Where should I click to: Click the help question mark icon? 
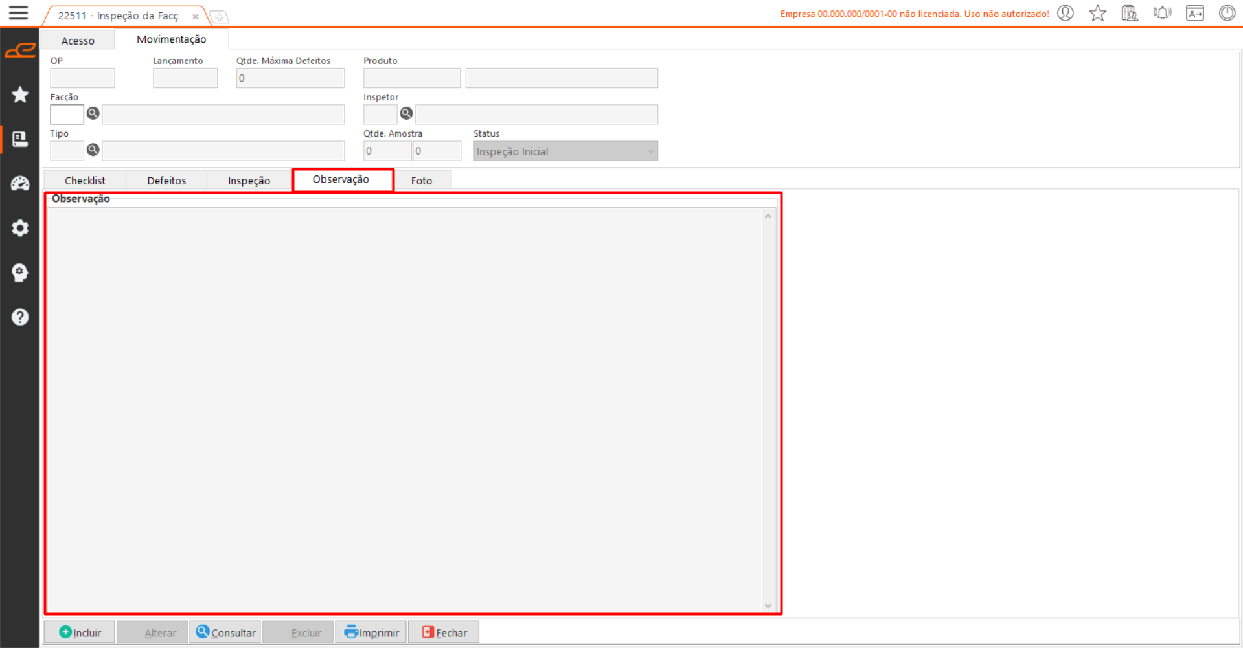pyautogui.click(x=20, y=317)
